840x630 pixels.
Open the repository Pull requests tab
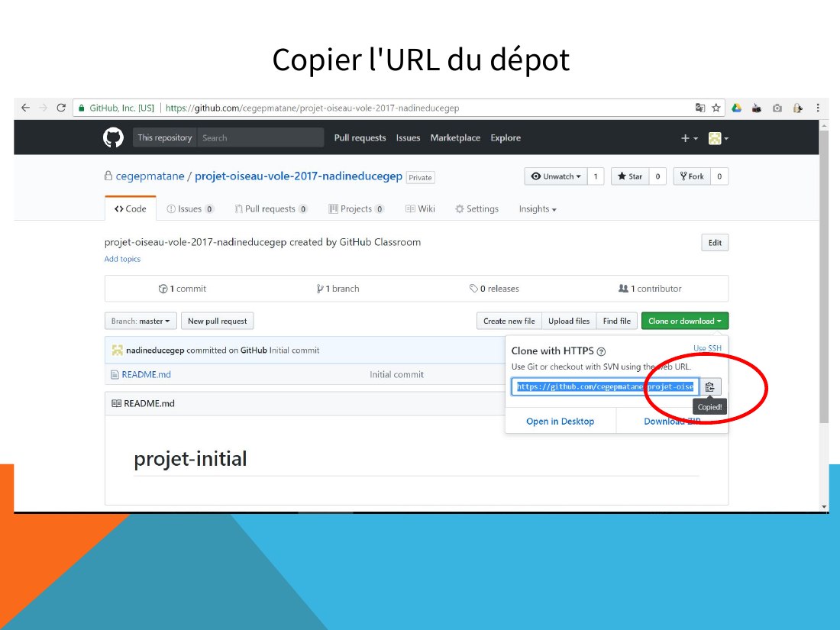coord(270,209)
